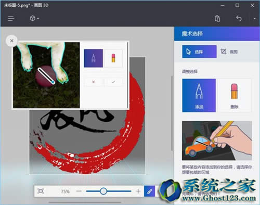
Task: Click the car drawing tutorial illustration
Action: 217,140
